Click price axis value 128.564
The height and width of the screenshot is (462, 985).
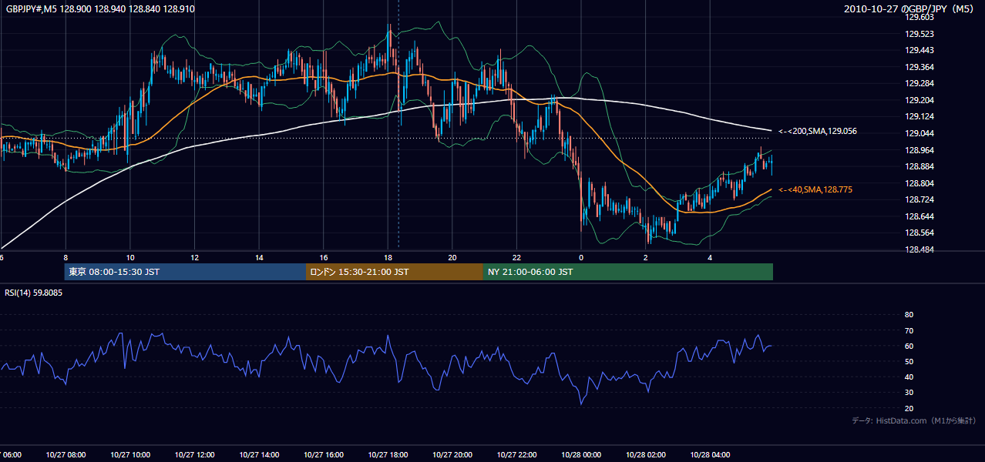[919, 233]
